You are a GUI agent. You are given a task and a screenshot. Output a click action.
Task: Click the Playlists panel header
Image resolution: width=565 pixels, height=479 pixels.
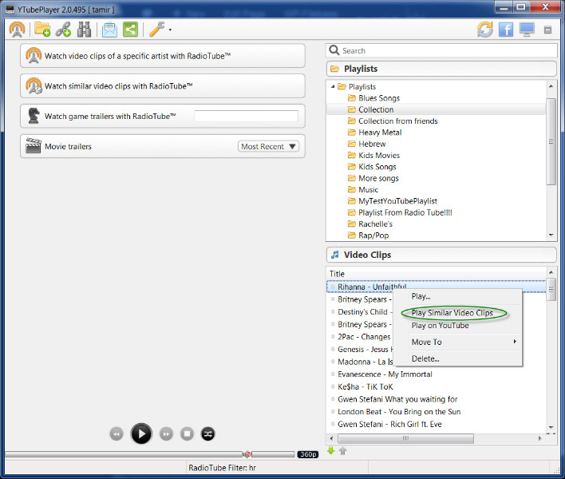(441, 69)
